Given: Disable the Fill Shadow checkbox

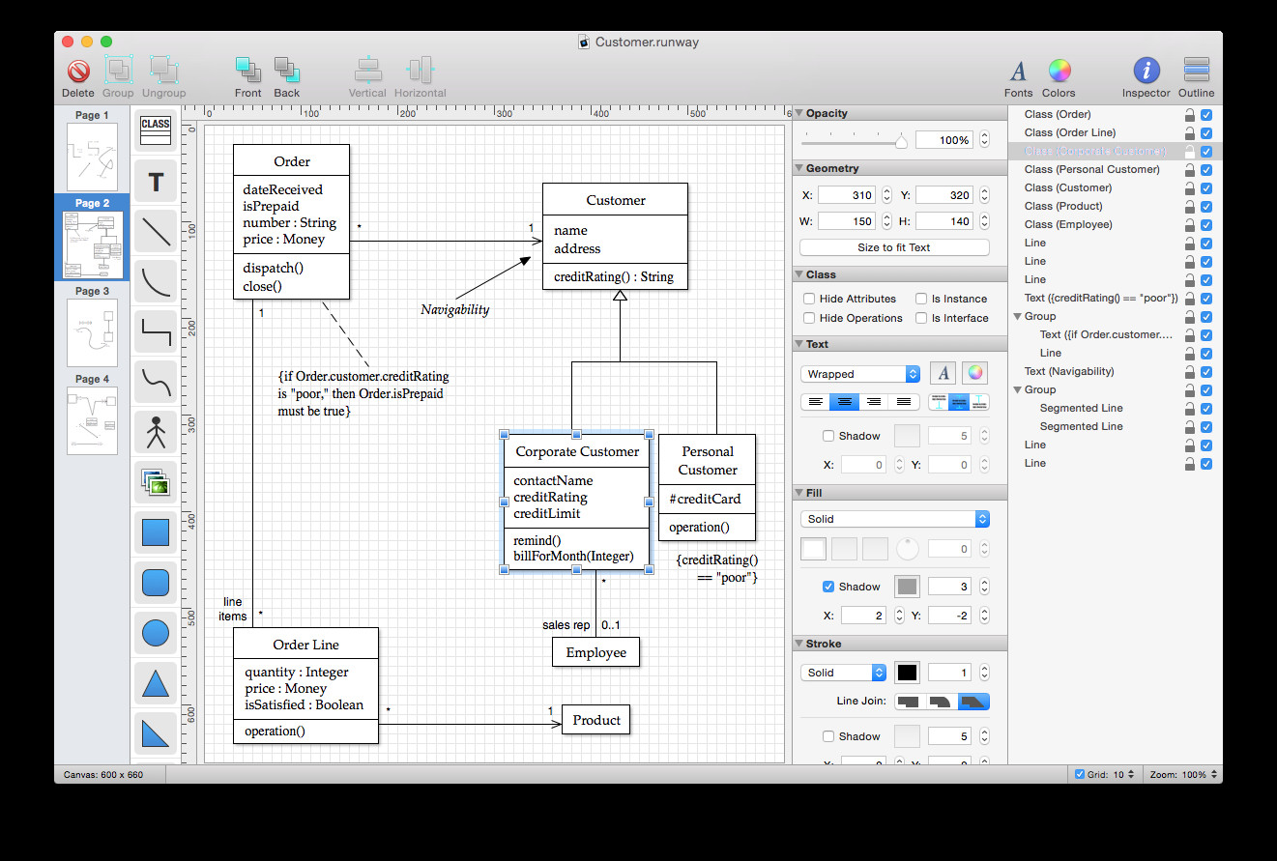Looking at the screenshot, I should click(x=828, y=587).
